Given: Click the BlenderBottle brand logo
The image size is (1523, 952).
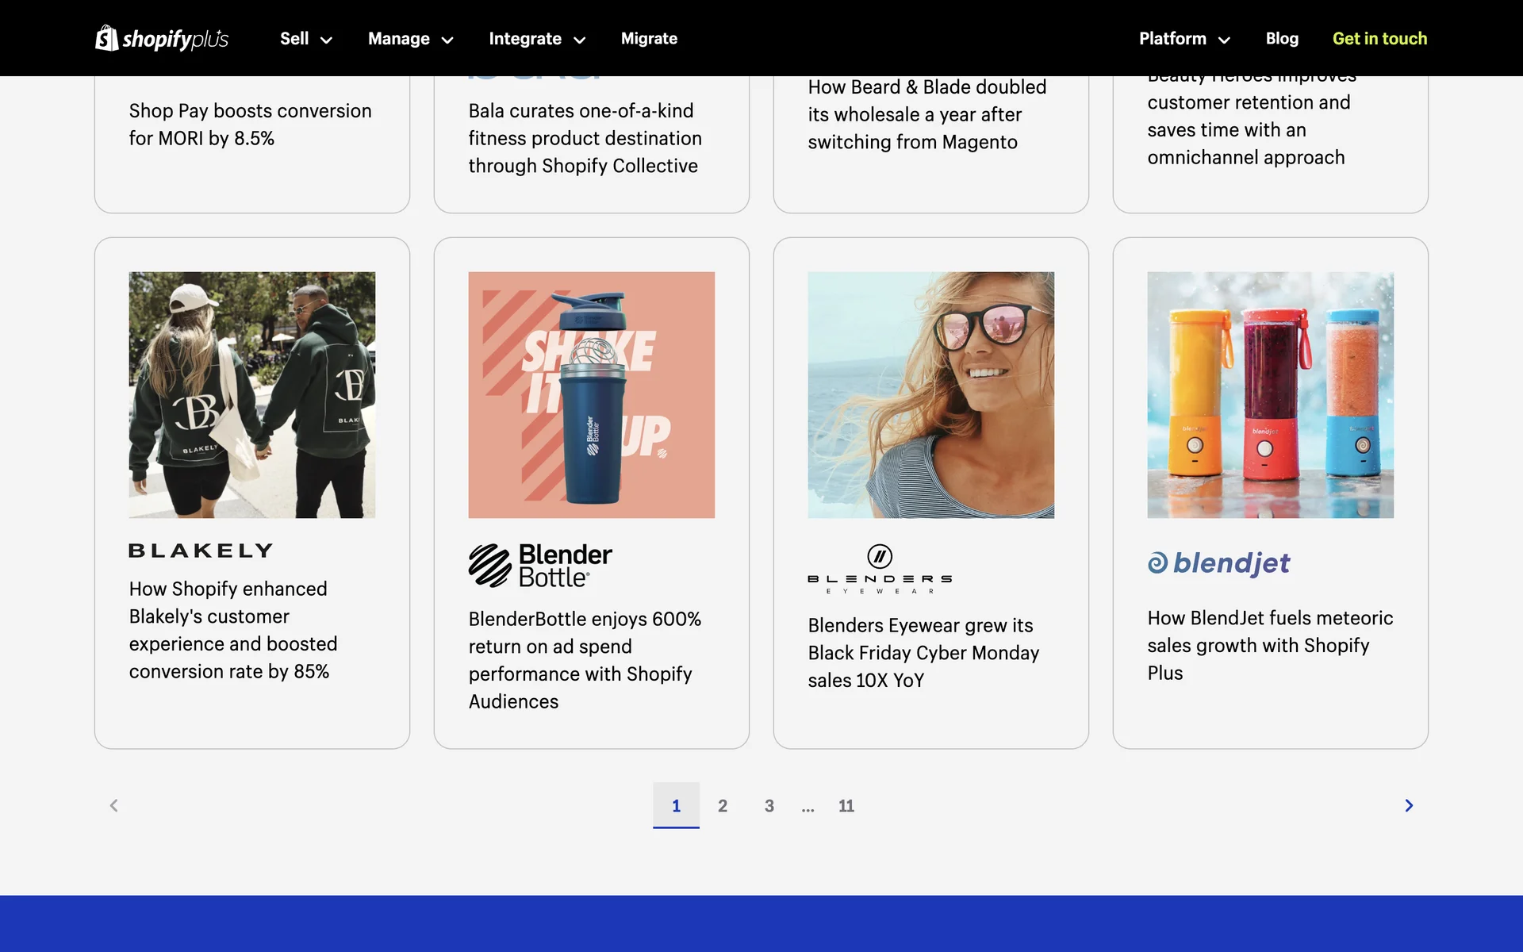Looking at the screenshot, I should (x=540, y=566).
